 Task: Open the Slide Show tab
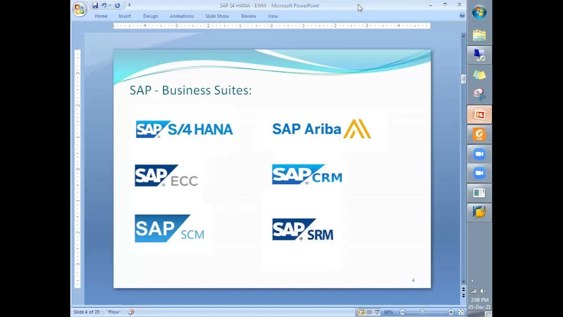[x=217, y=16]
